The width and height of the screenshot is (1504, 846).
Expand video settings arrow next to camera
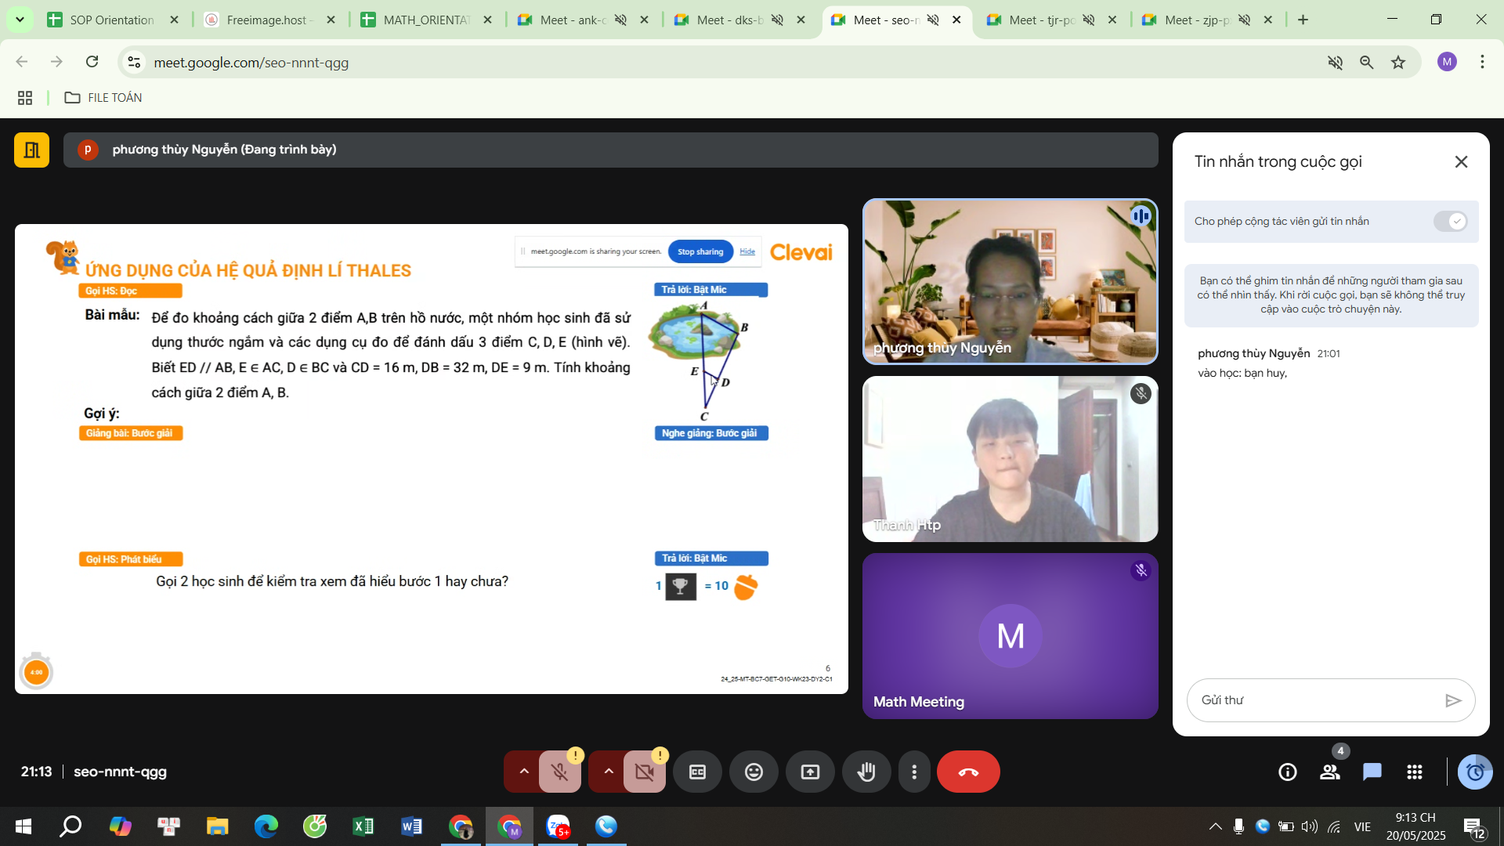(x=609, y=772)
